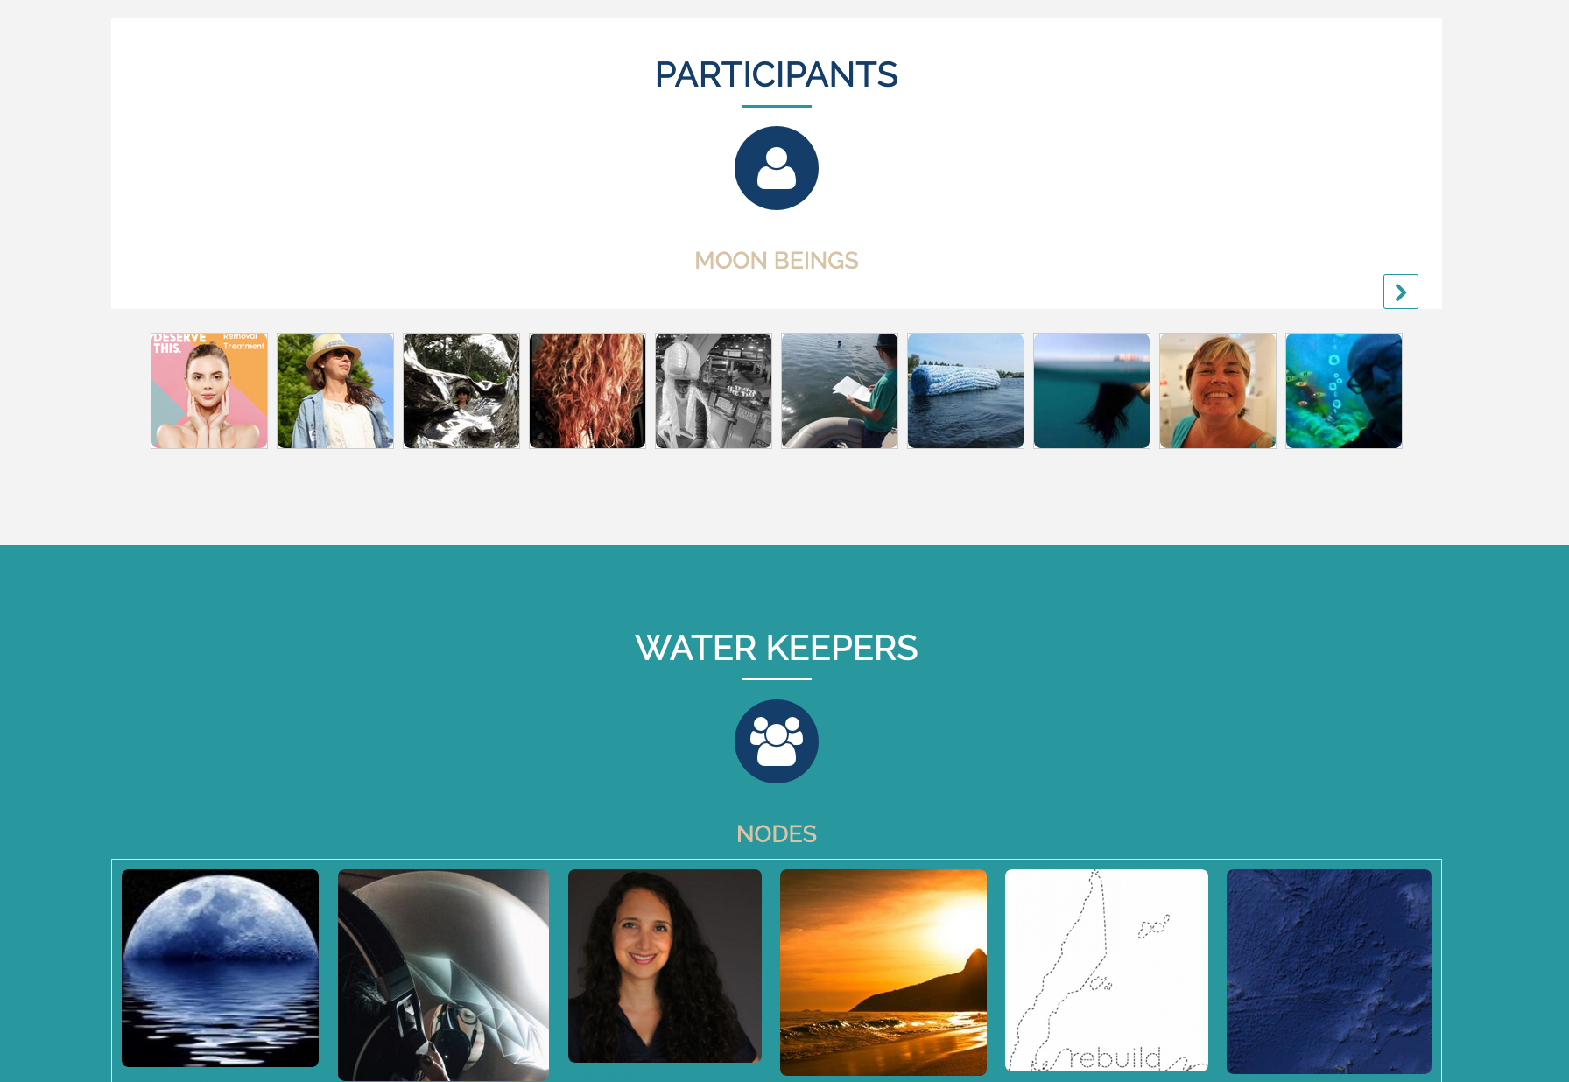Select the man reading on boat thumbnail
1569x1082 pixels.
point(840,390)
